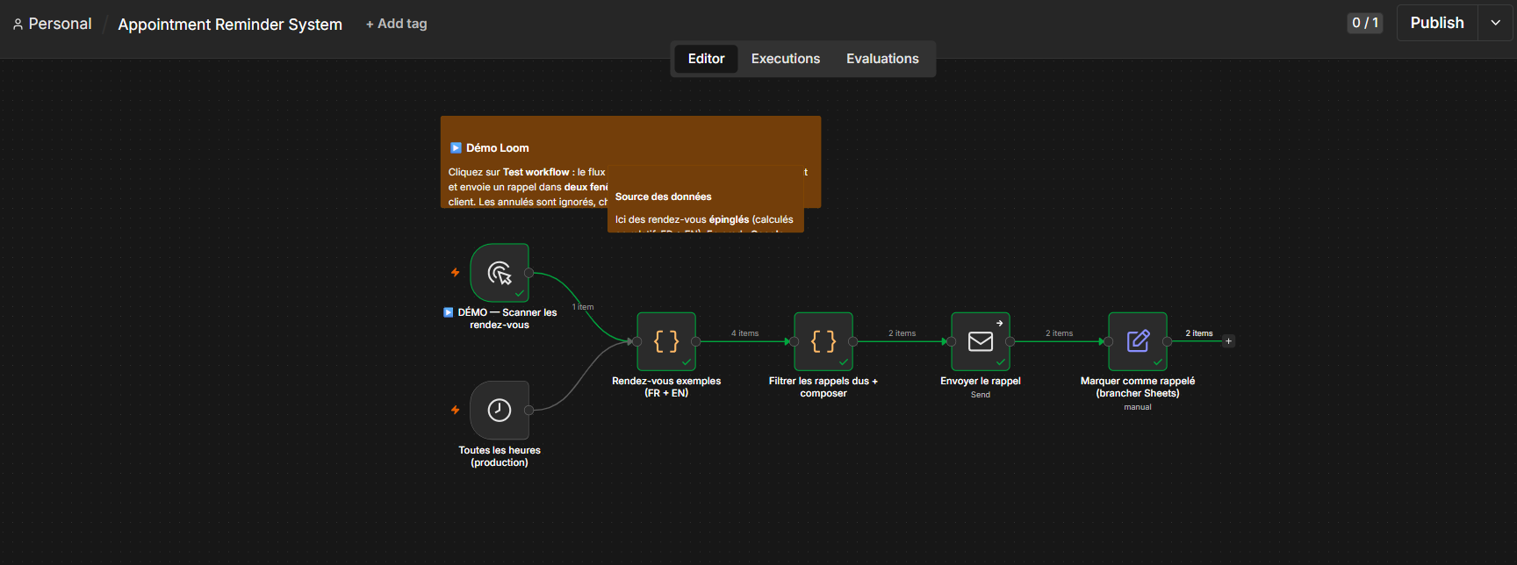Viewport: 1517px width, 565px height.
Task: Click the '2 items' label before Envoyer le rappel
Action: click(902, 333)
